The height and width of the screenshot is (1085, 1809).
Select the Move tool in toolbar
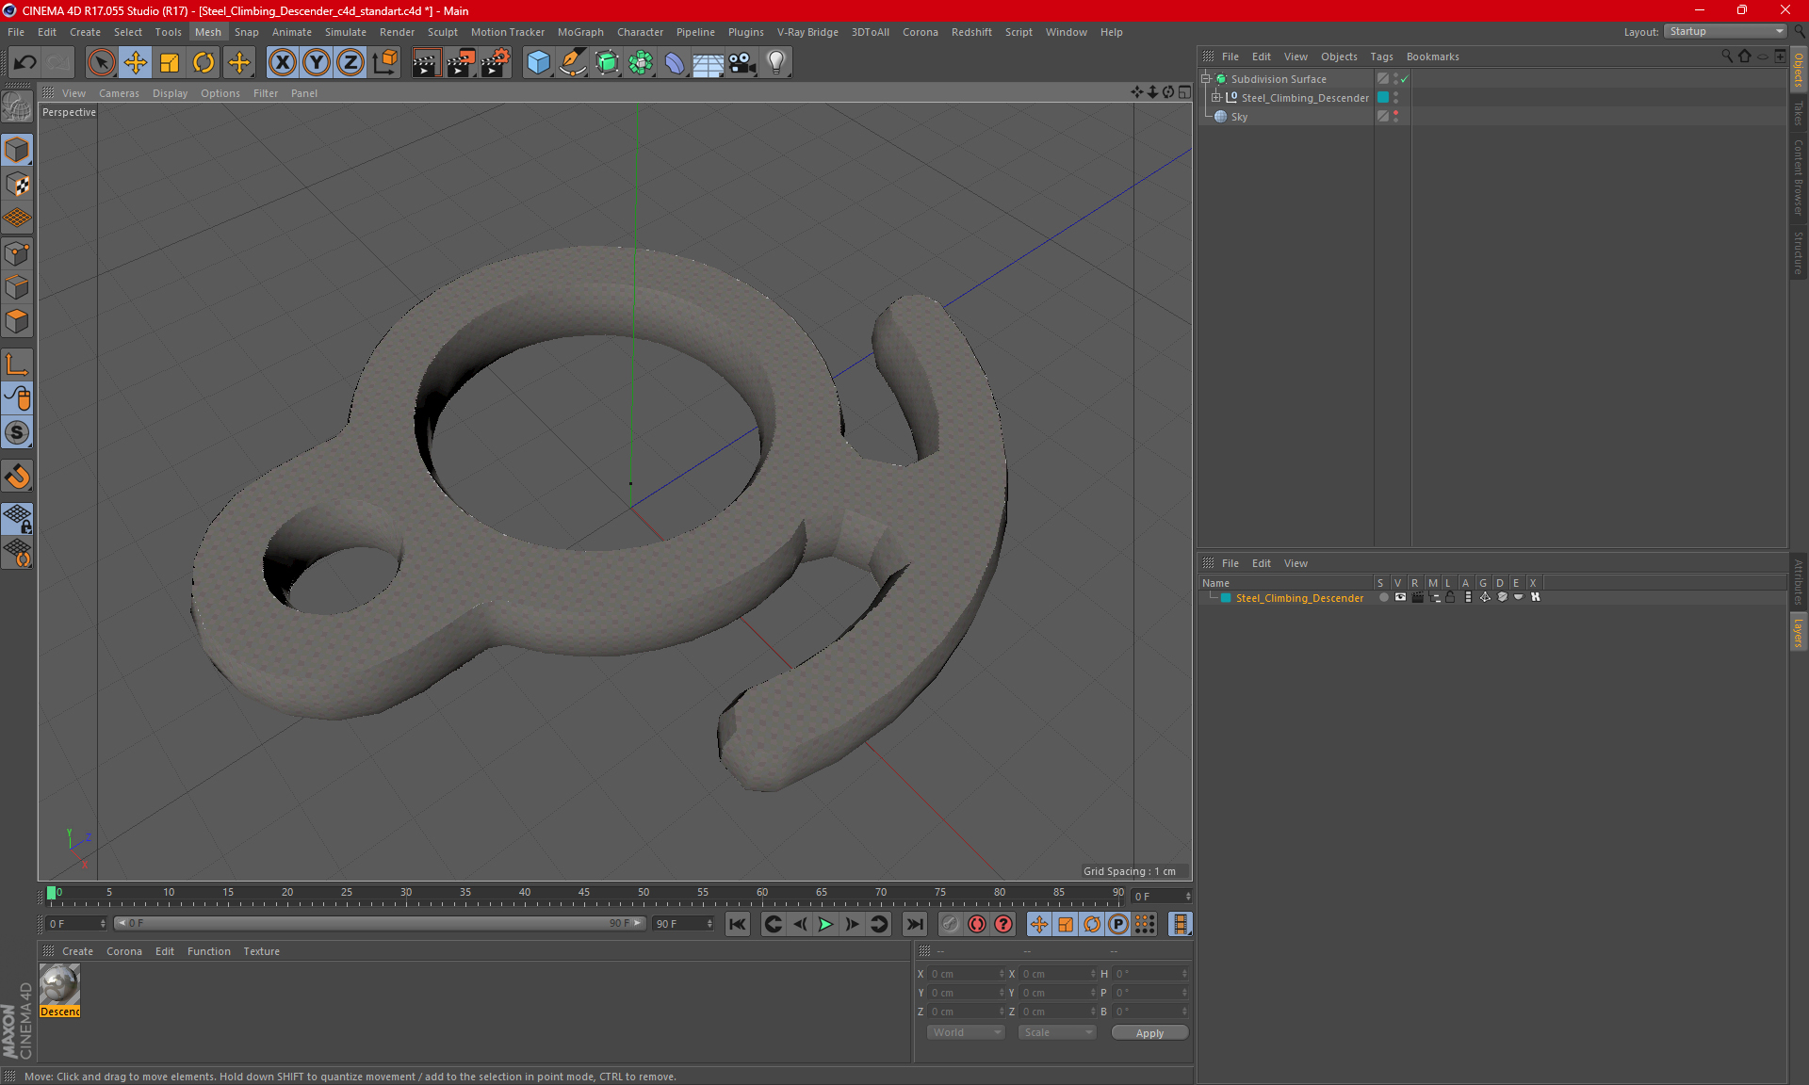tap(136, 63)
